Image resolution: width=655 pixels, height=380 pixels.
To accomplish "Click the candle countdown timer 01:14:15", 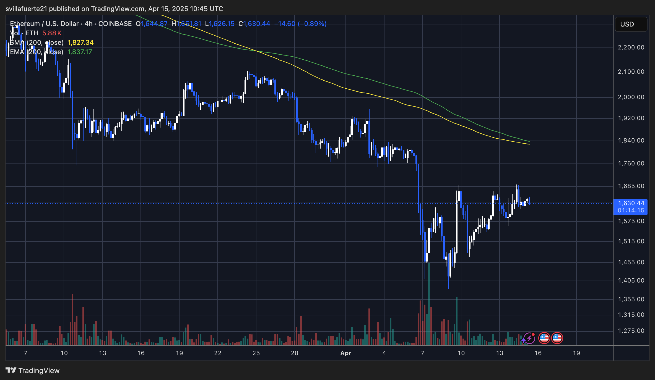I will pos(631,210).
